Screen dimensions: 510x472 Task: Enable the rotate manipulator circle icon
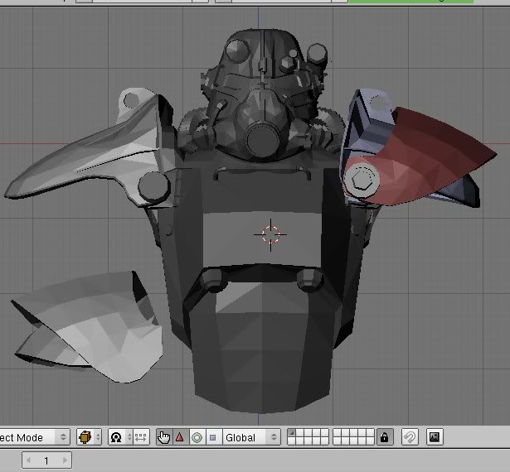[x=197, y=437]
